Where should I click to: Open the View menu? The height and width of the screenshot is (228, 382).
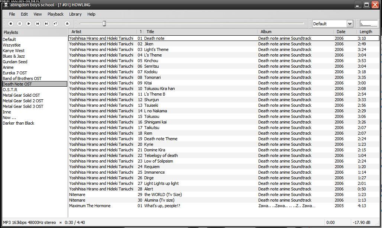click(x=38, y=14)
